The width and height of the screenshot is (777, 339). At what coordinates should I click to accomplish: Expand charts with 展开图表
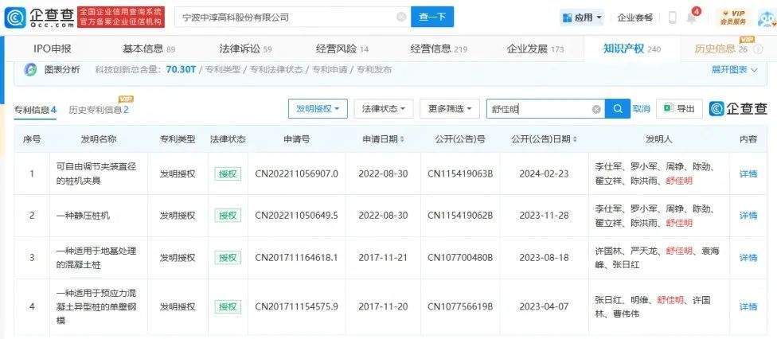(734, 70)
